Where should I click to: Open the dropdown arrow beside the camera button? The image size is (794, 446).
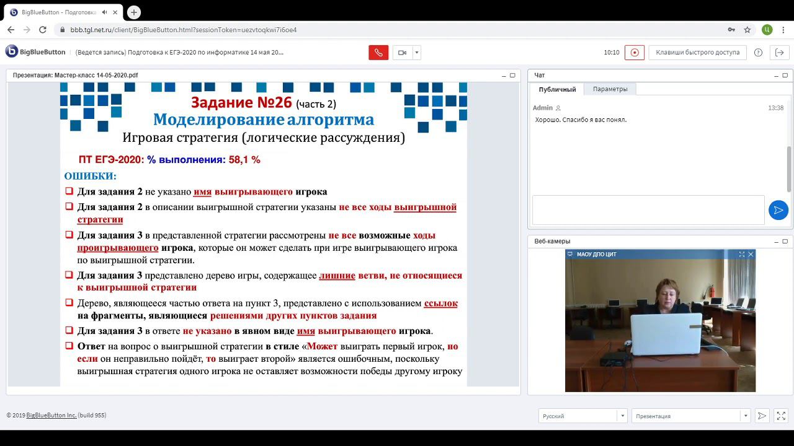417,53
